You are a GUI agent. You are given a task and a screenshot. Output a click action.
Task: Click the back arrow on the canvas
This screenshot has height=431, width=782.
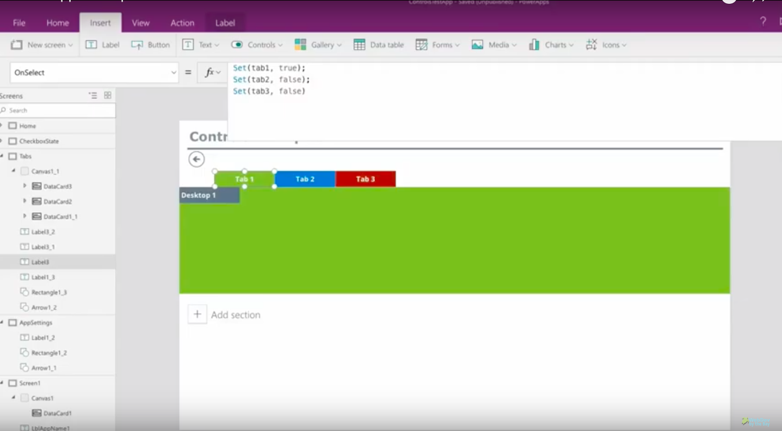196,159
